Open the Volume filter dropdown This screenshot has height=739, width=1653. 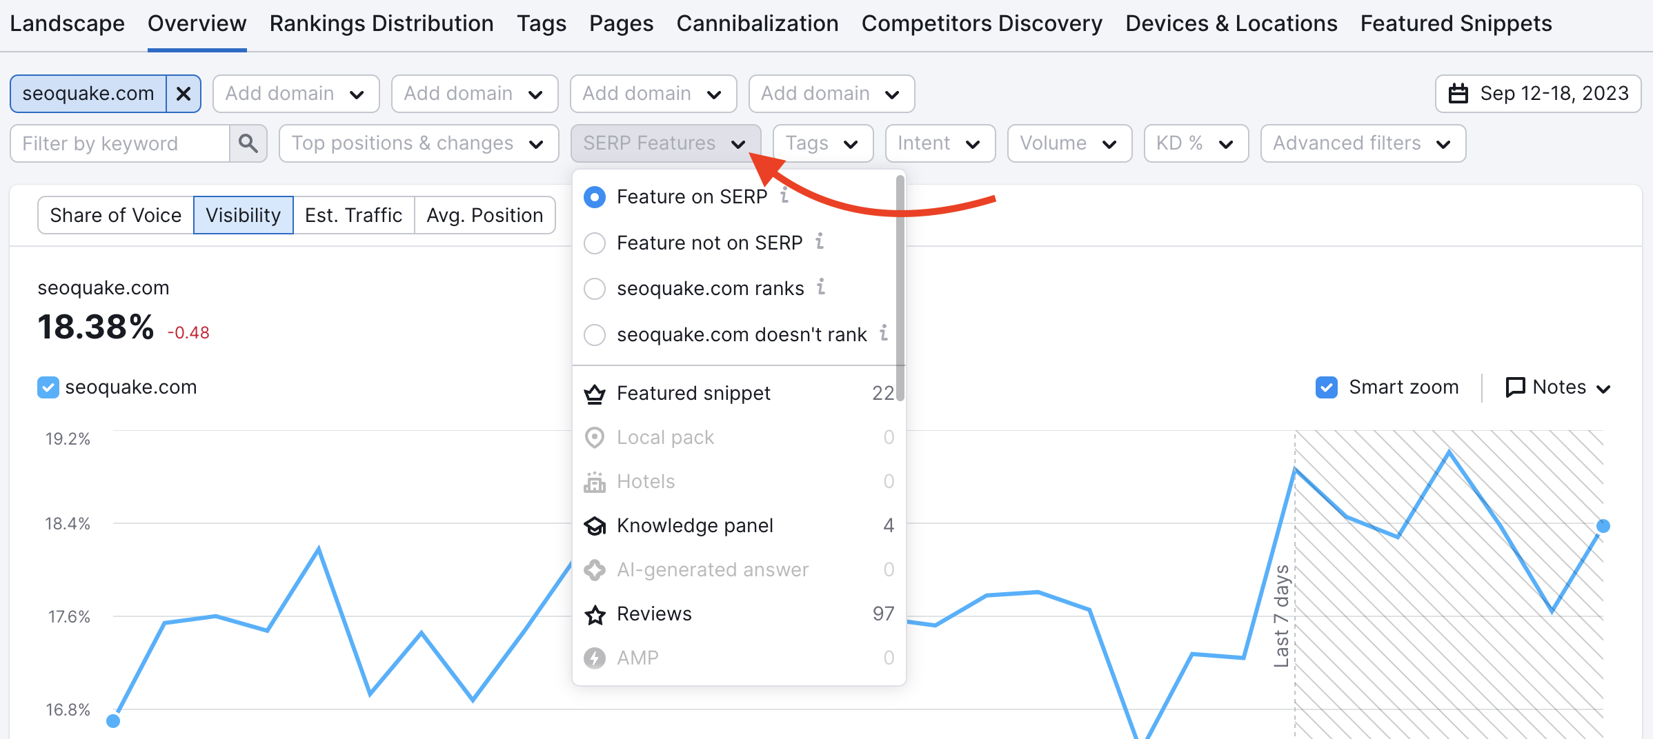[x=1069, y=143]
